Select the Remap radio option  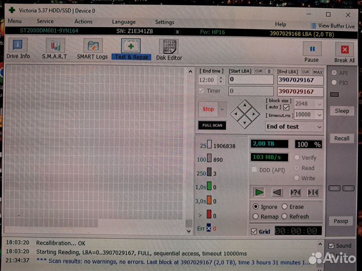(x=256, y=216)
